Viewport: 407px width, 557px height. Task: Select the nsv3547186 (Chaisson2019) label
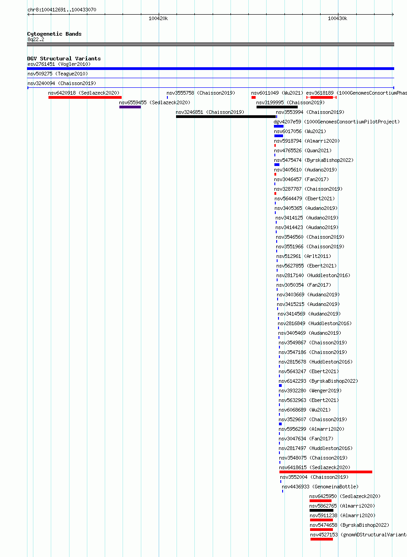click(313, 352)
